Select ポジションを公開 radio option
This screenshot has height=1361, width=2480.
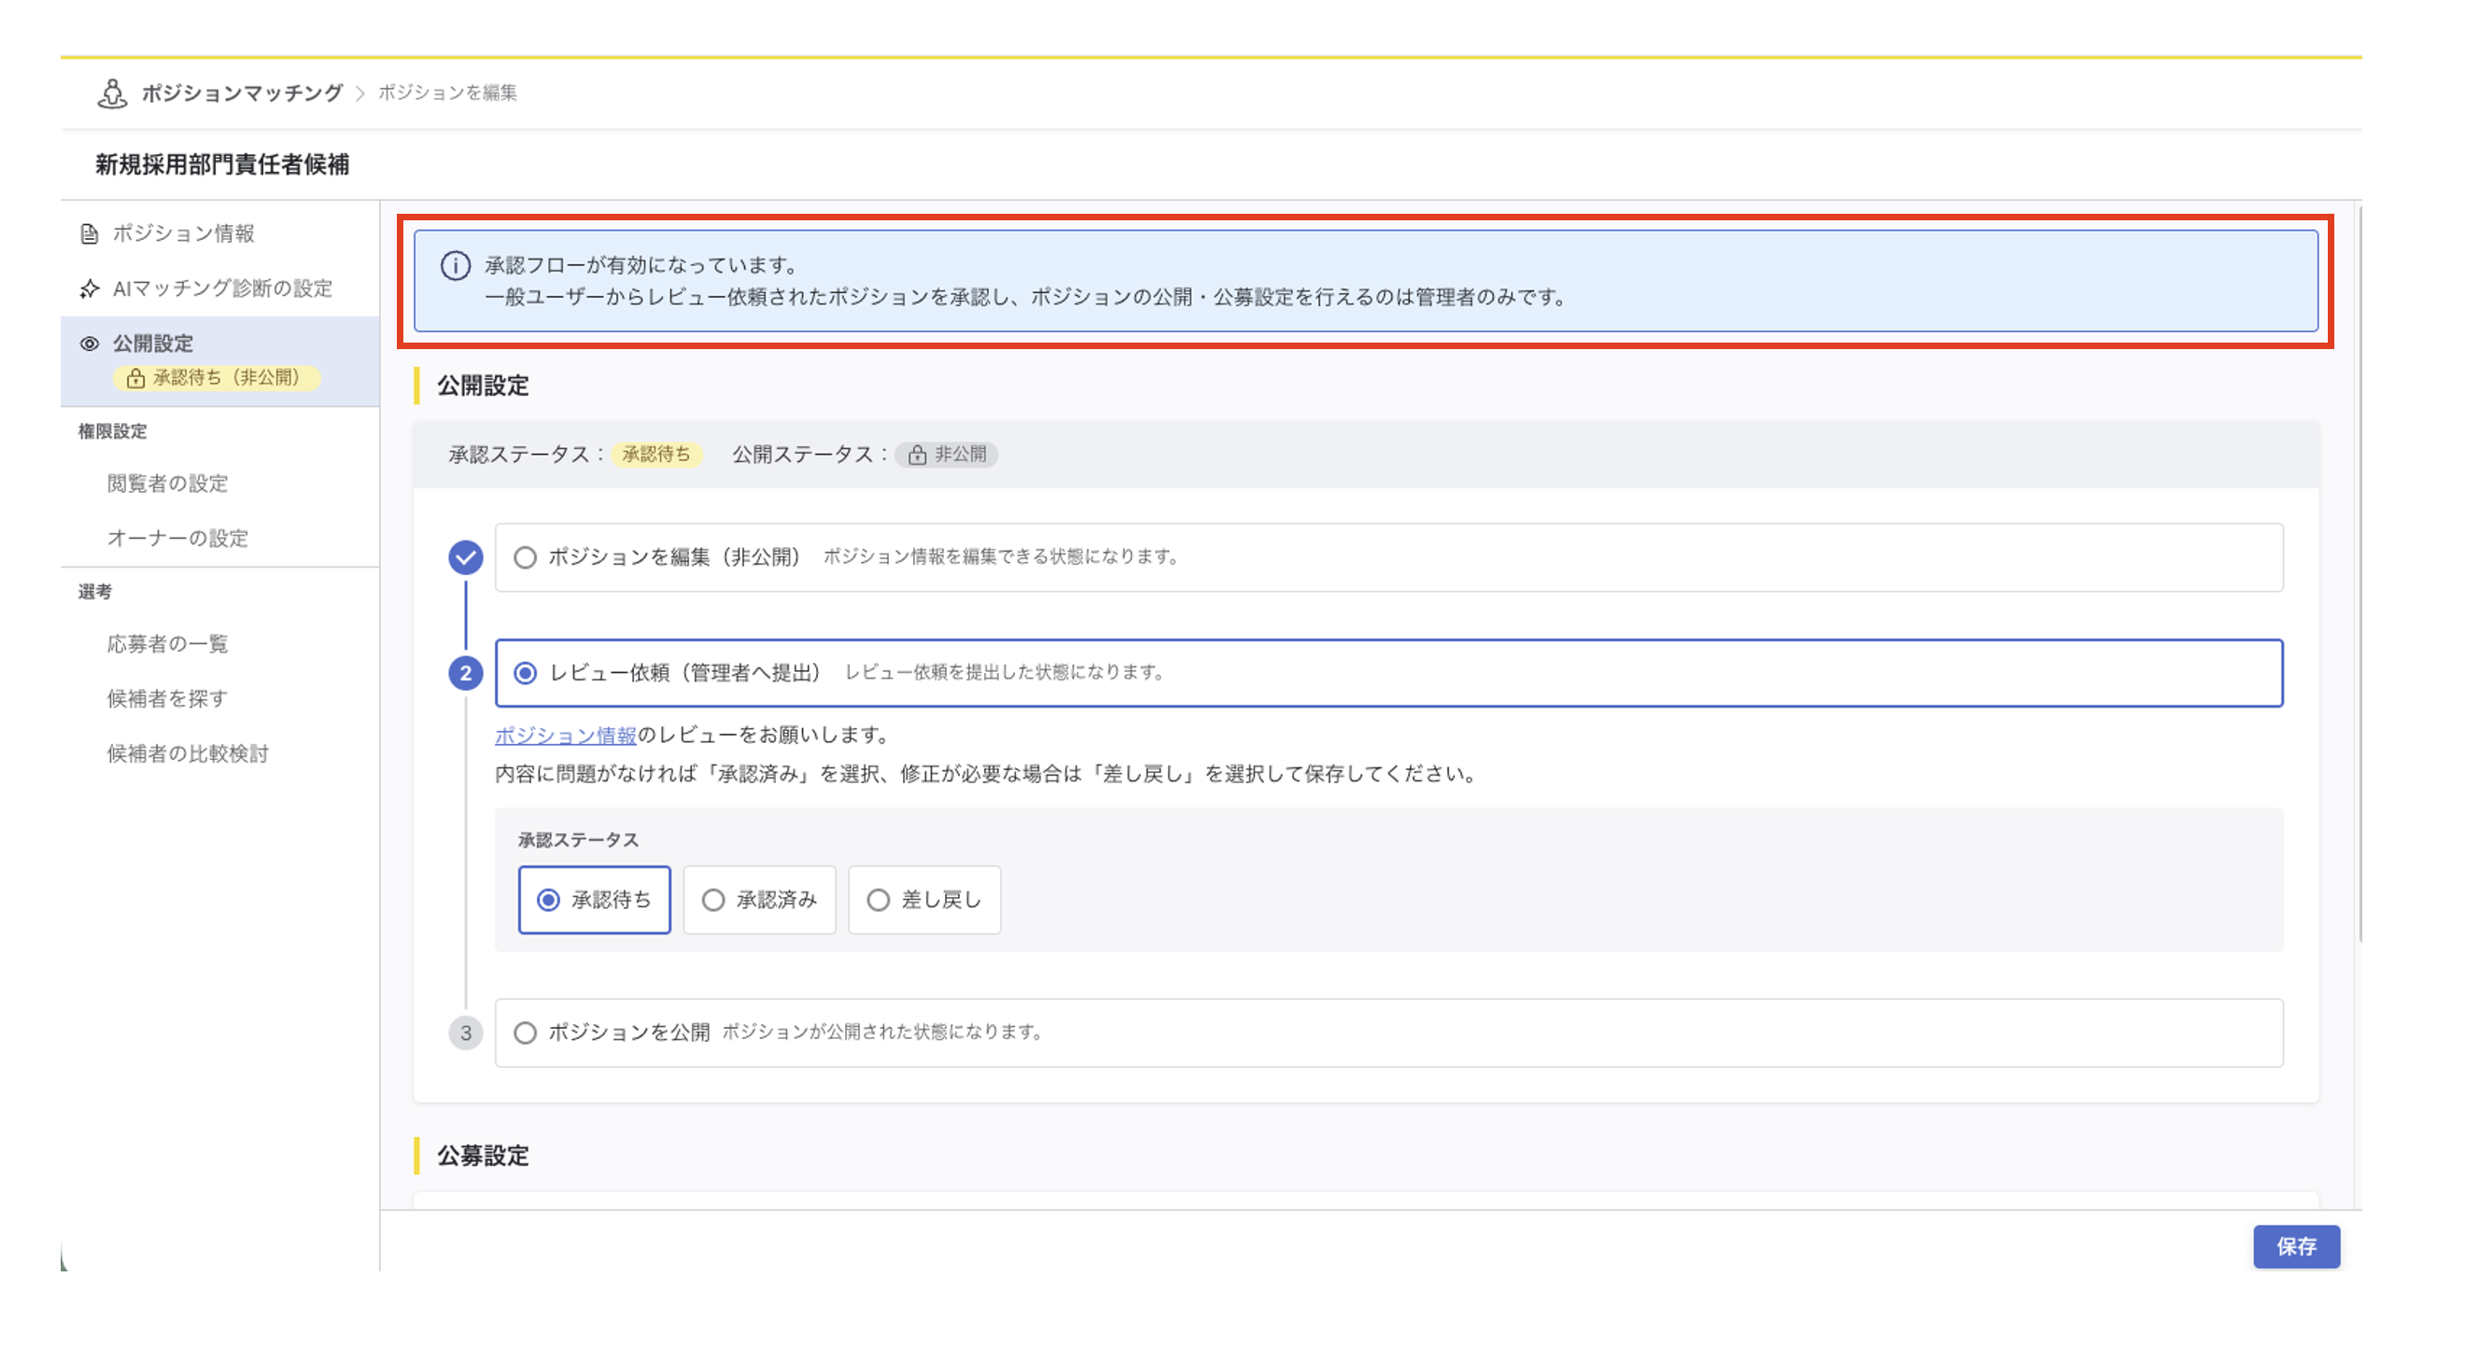click(x=525, y=1032)
